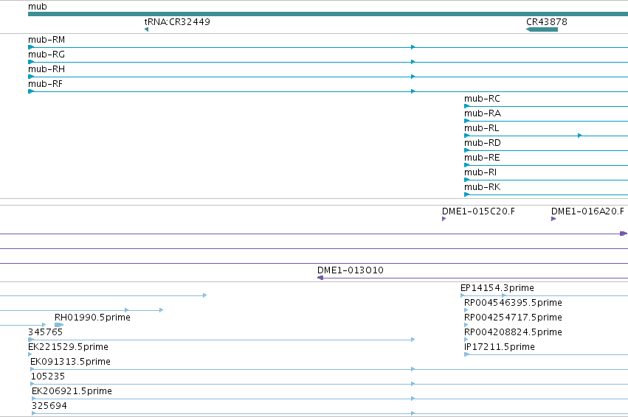628x417 pixels.
Task: Select the RH01990.5prime label
Action: tap(92, 318)
